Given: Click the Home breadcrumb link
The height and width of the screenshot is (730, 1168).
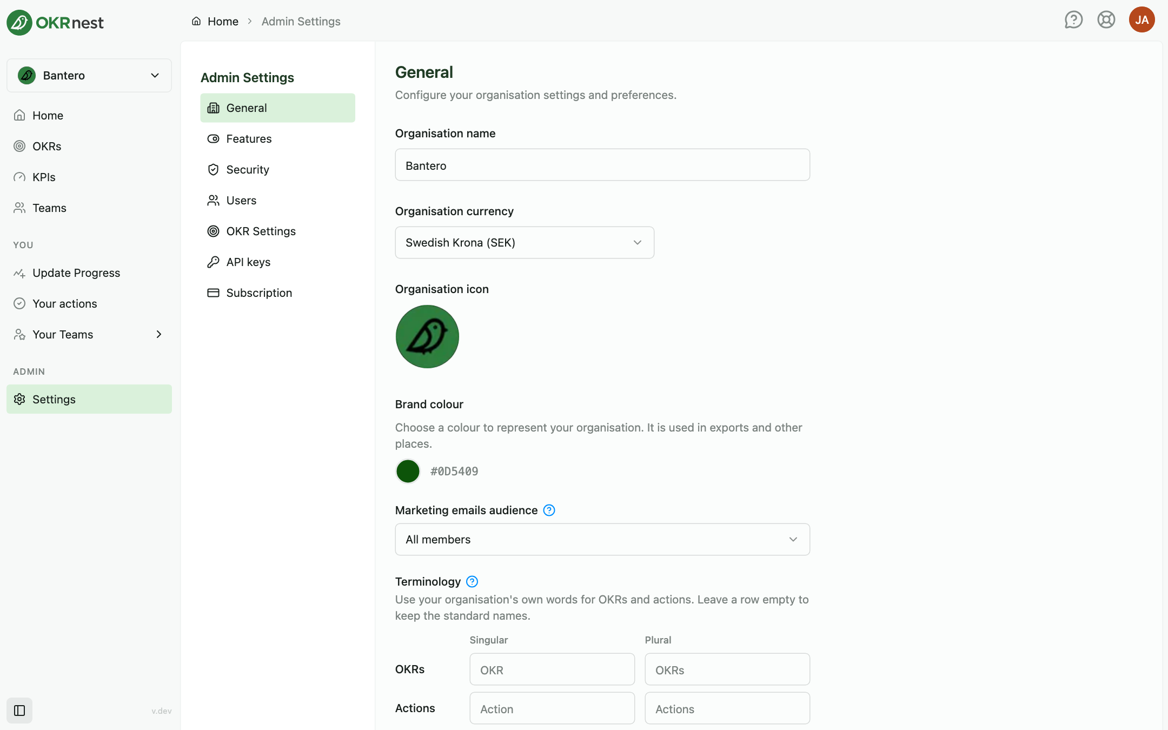Looking at the screenshot, I should coord(223,21).
